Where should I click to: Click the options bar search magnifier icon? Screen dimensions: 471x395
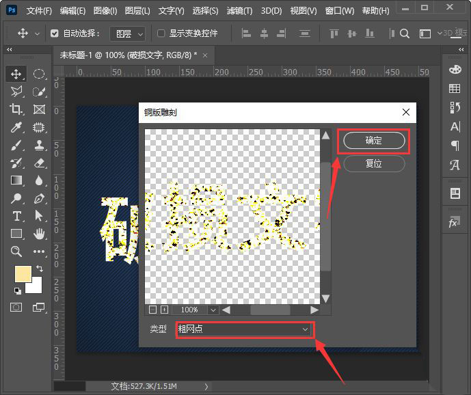405,33
